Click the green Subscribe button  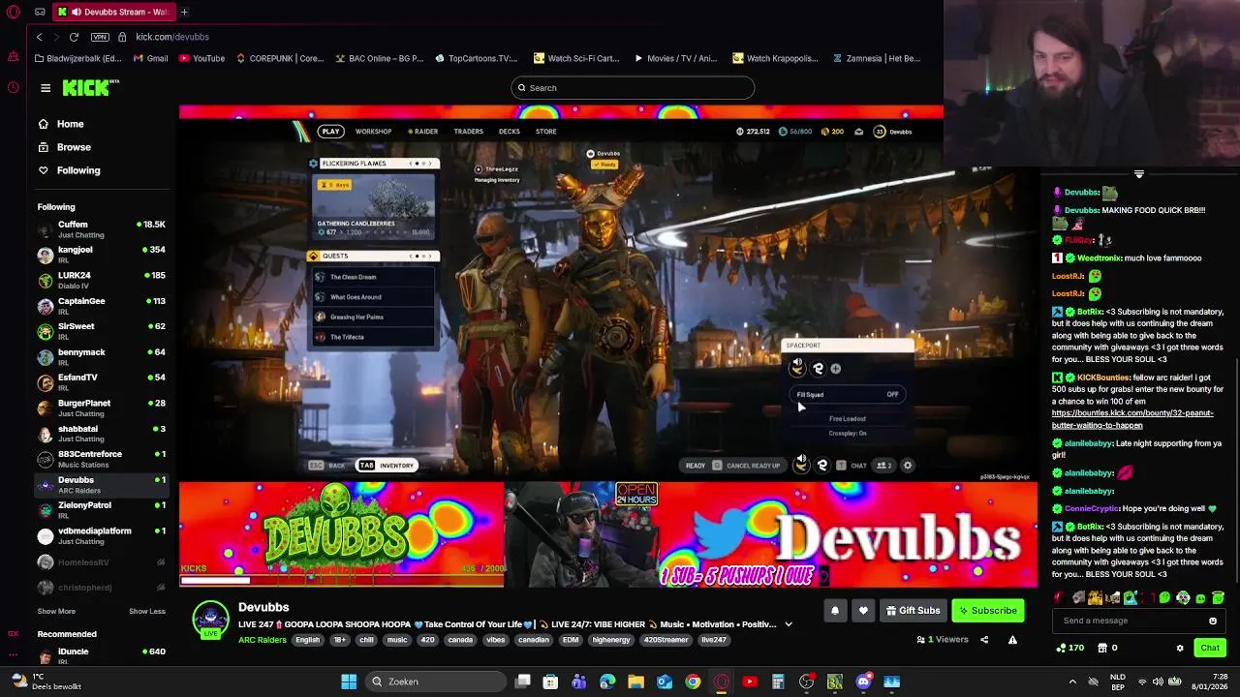(x=988, y=611)
